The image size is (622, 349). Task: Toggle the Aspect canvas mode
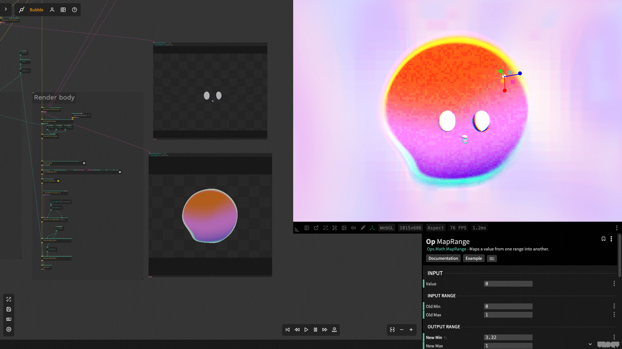pyautogui.click(x=435, y=228)
